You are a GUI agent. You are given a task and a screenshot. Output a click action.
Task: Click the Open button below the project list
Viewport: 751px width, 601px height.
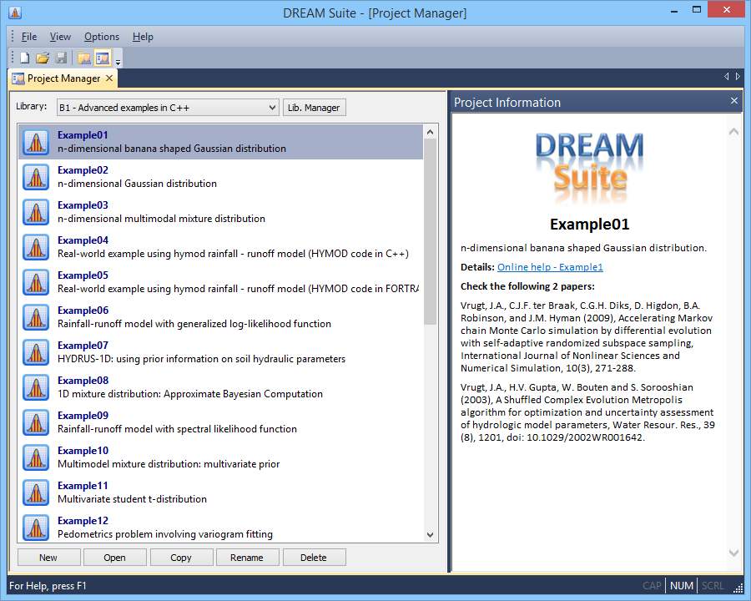(115, 558)
